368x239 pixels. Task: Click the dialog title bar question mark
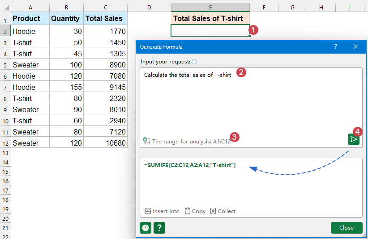336,46
